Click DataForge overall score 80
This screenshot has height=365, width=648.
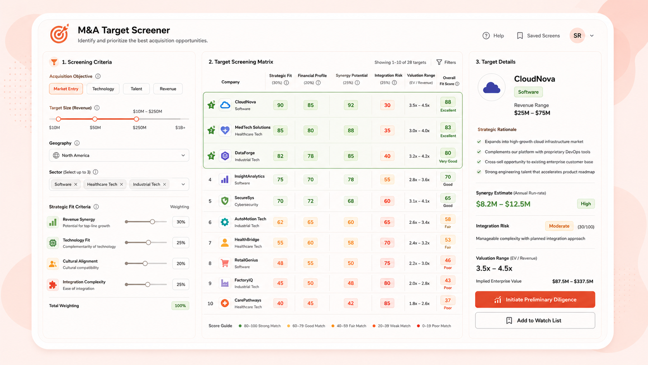tap(448, 153)
